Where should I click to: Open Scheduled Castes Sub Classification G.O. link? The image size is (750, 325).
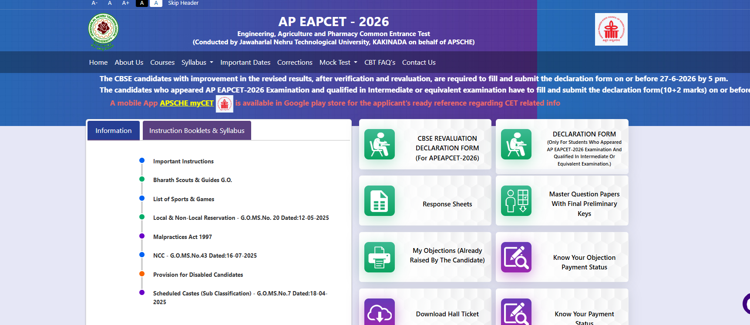pos(240,298)
